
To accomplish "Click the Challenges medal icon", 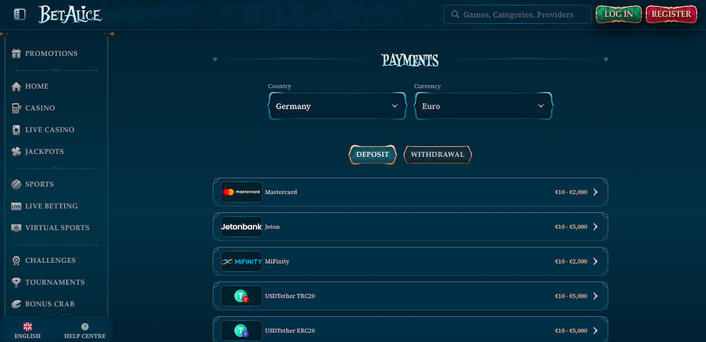I will tap(16, 260).
